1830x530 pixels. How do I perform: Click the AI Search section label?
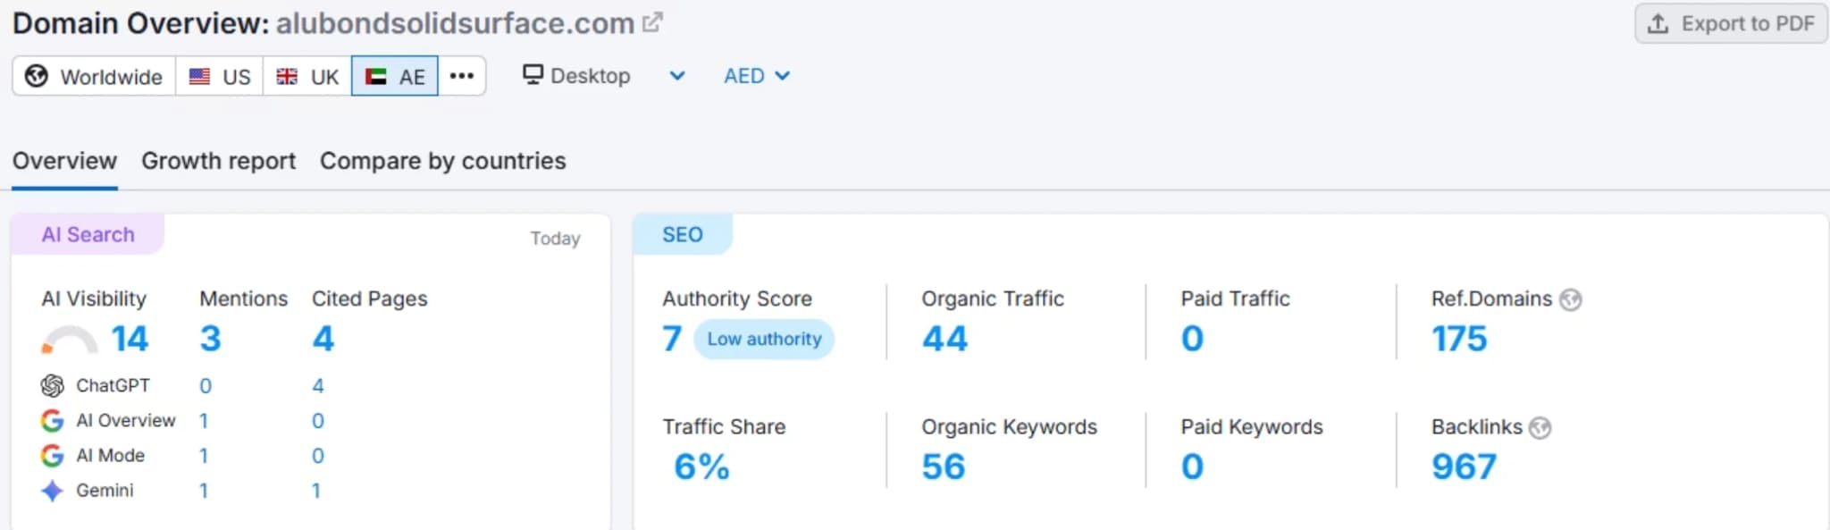(88, 234)
